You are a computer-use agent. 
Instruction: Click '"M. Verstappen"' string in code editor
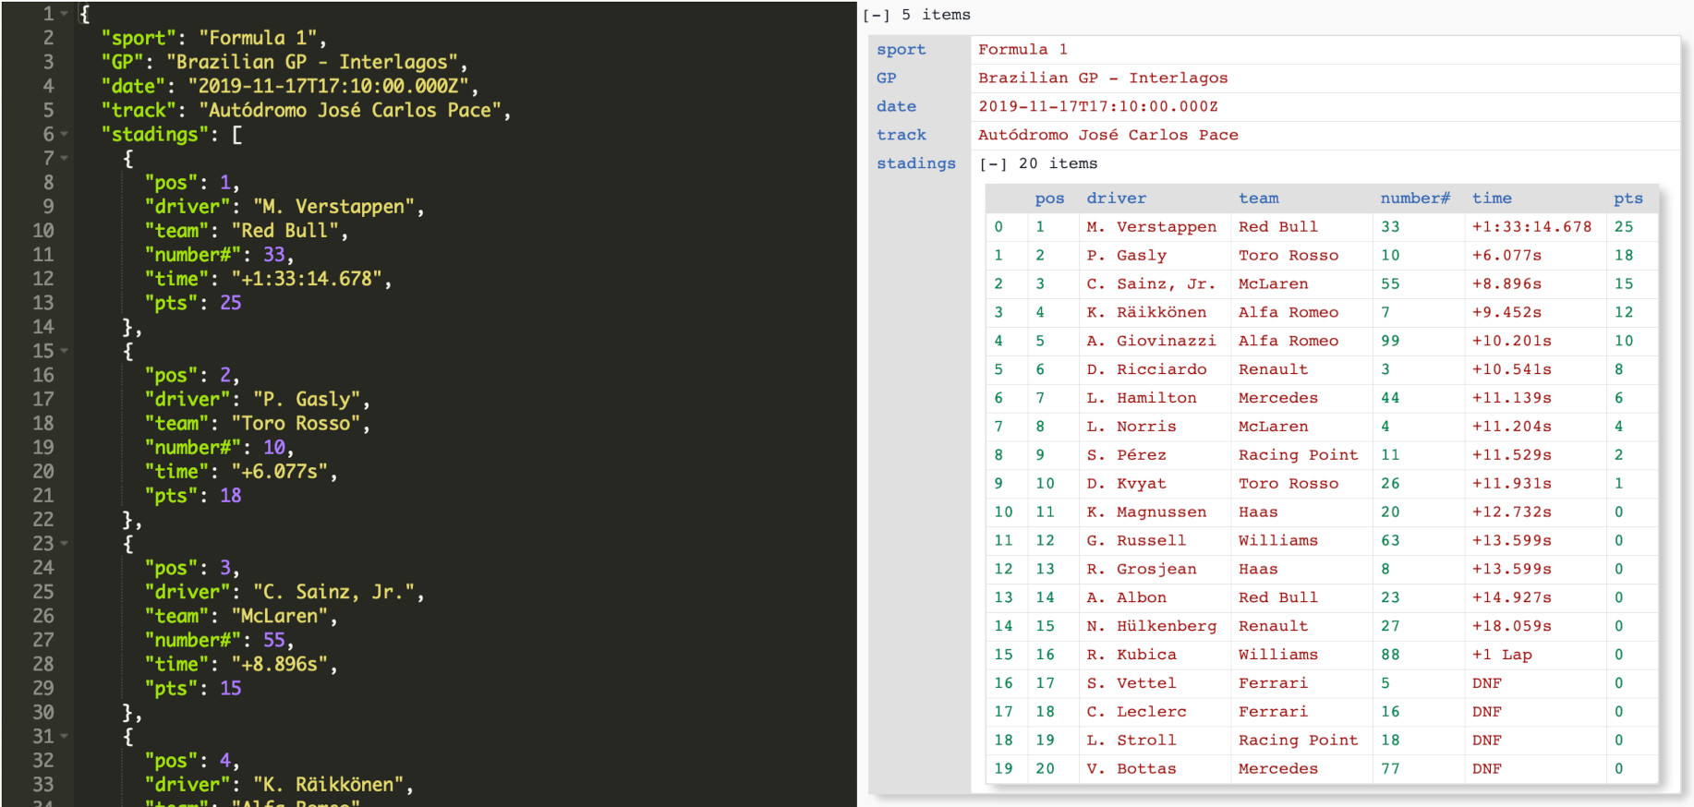pos(334,207)
